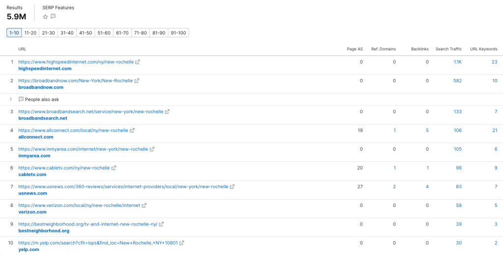503x255 pixels.
Task: Click the Ref. Domains column header
Action: [x=383, y=49]
